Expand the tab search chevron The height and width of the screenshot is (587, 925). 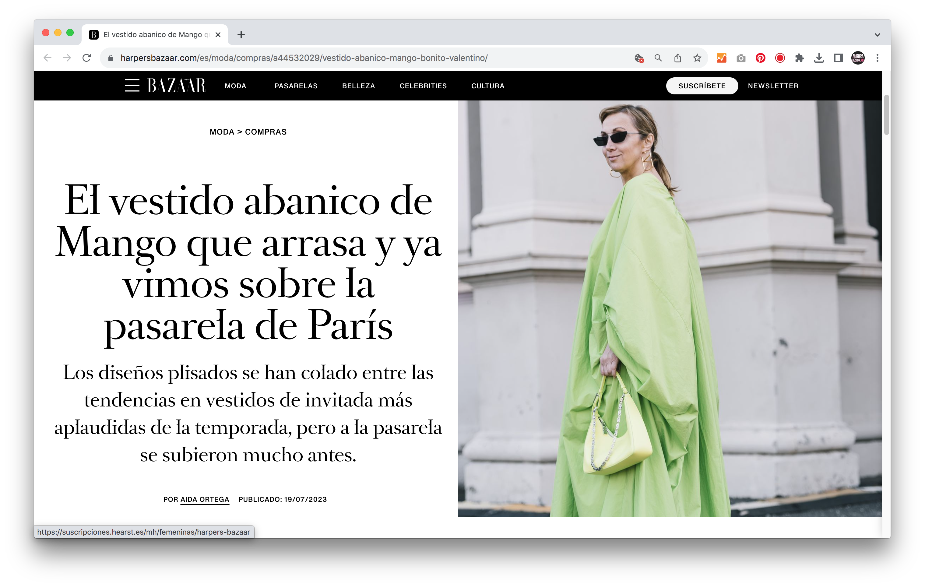click(878, 35)
